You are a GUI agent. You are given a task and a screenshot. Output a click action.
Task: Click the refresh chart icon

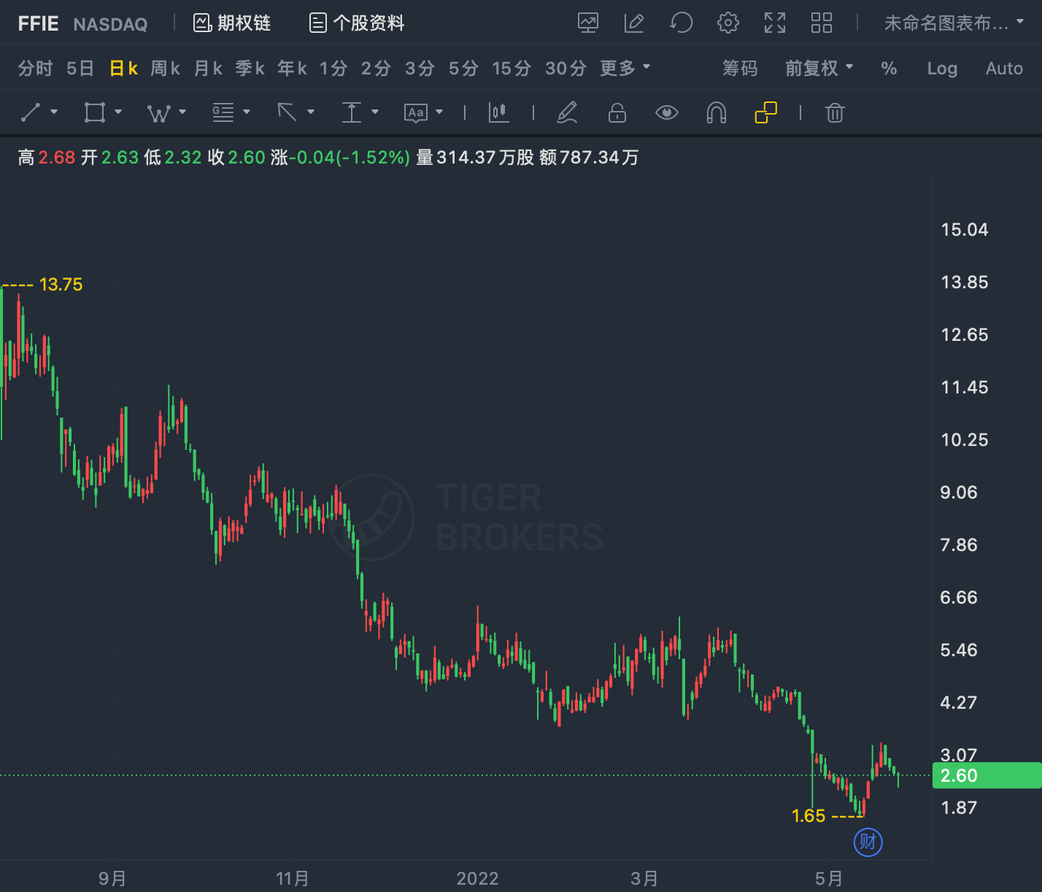click(681, 23)
